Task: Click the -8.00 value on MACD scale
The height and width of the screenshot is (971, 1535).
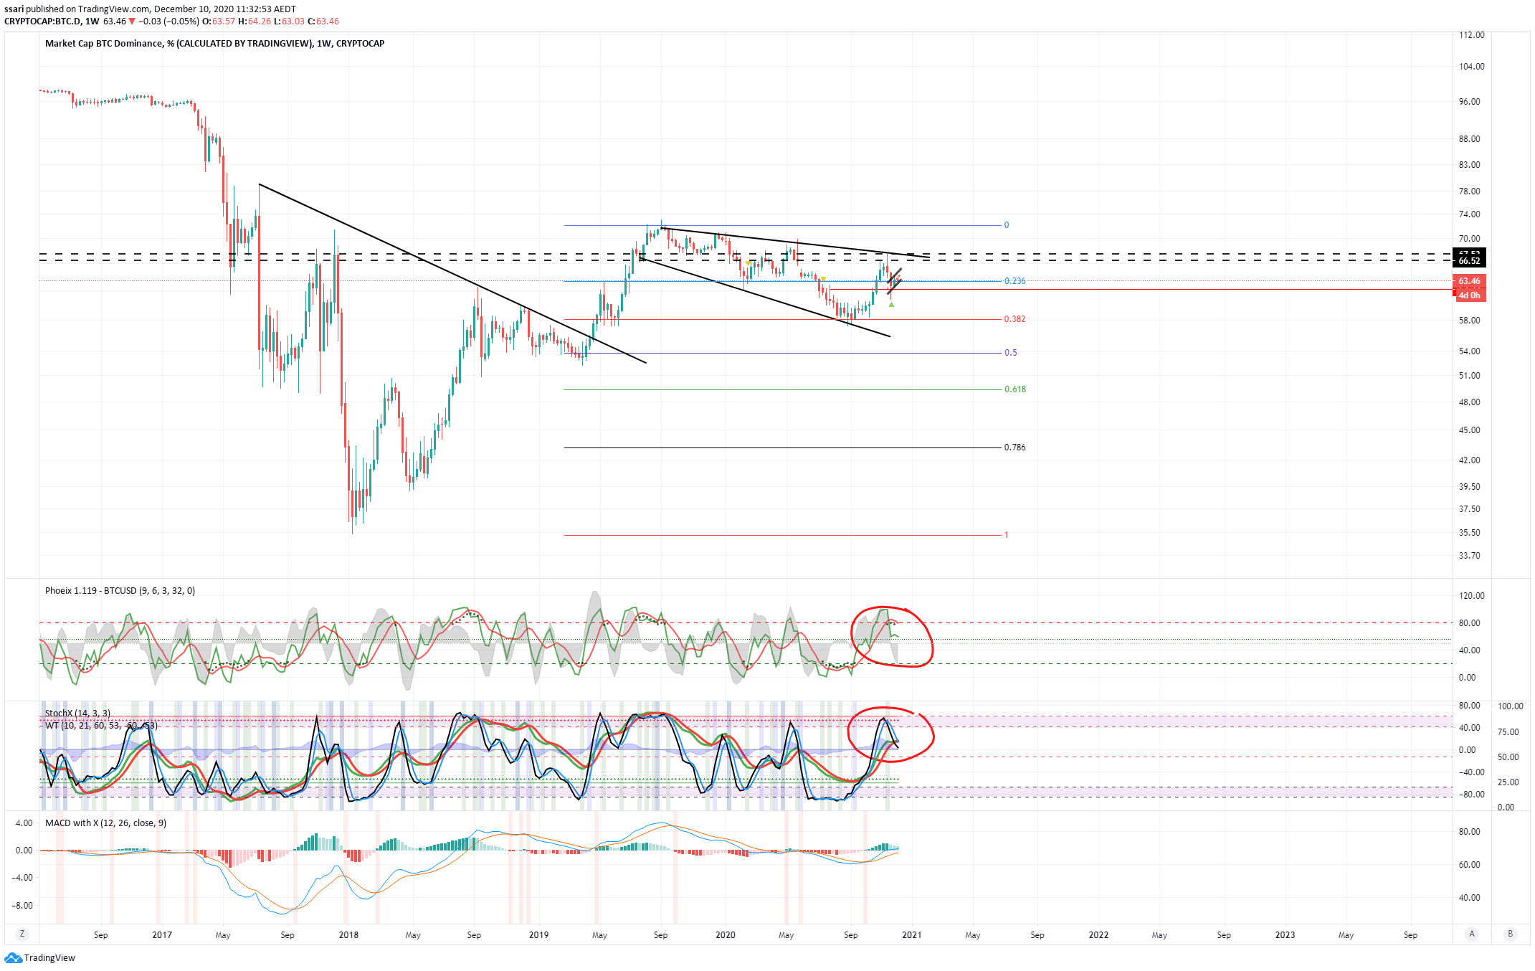Action: [22, 906]
